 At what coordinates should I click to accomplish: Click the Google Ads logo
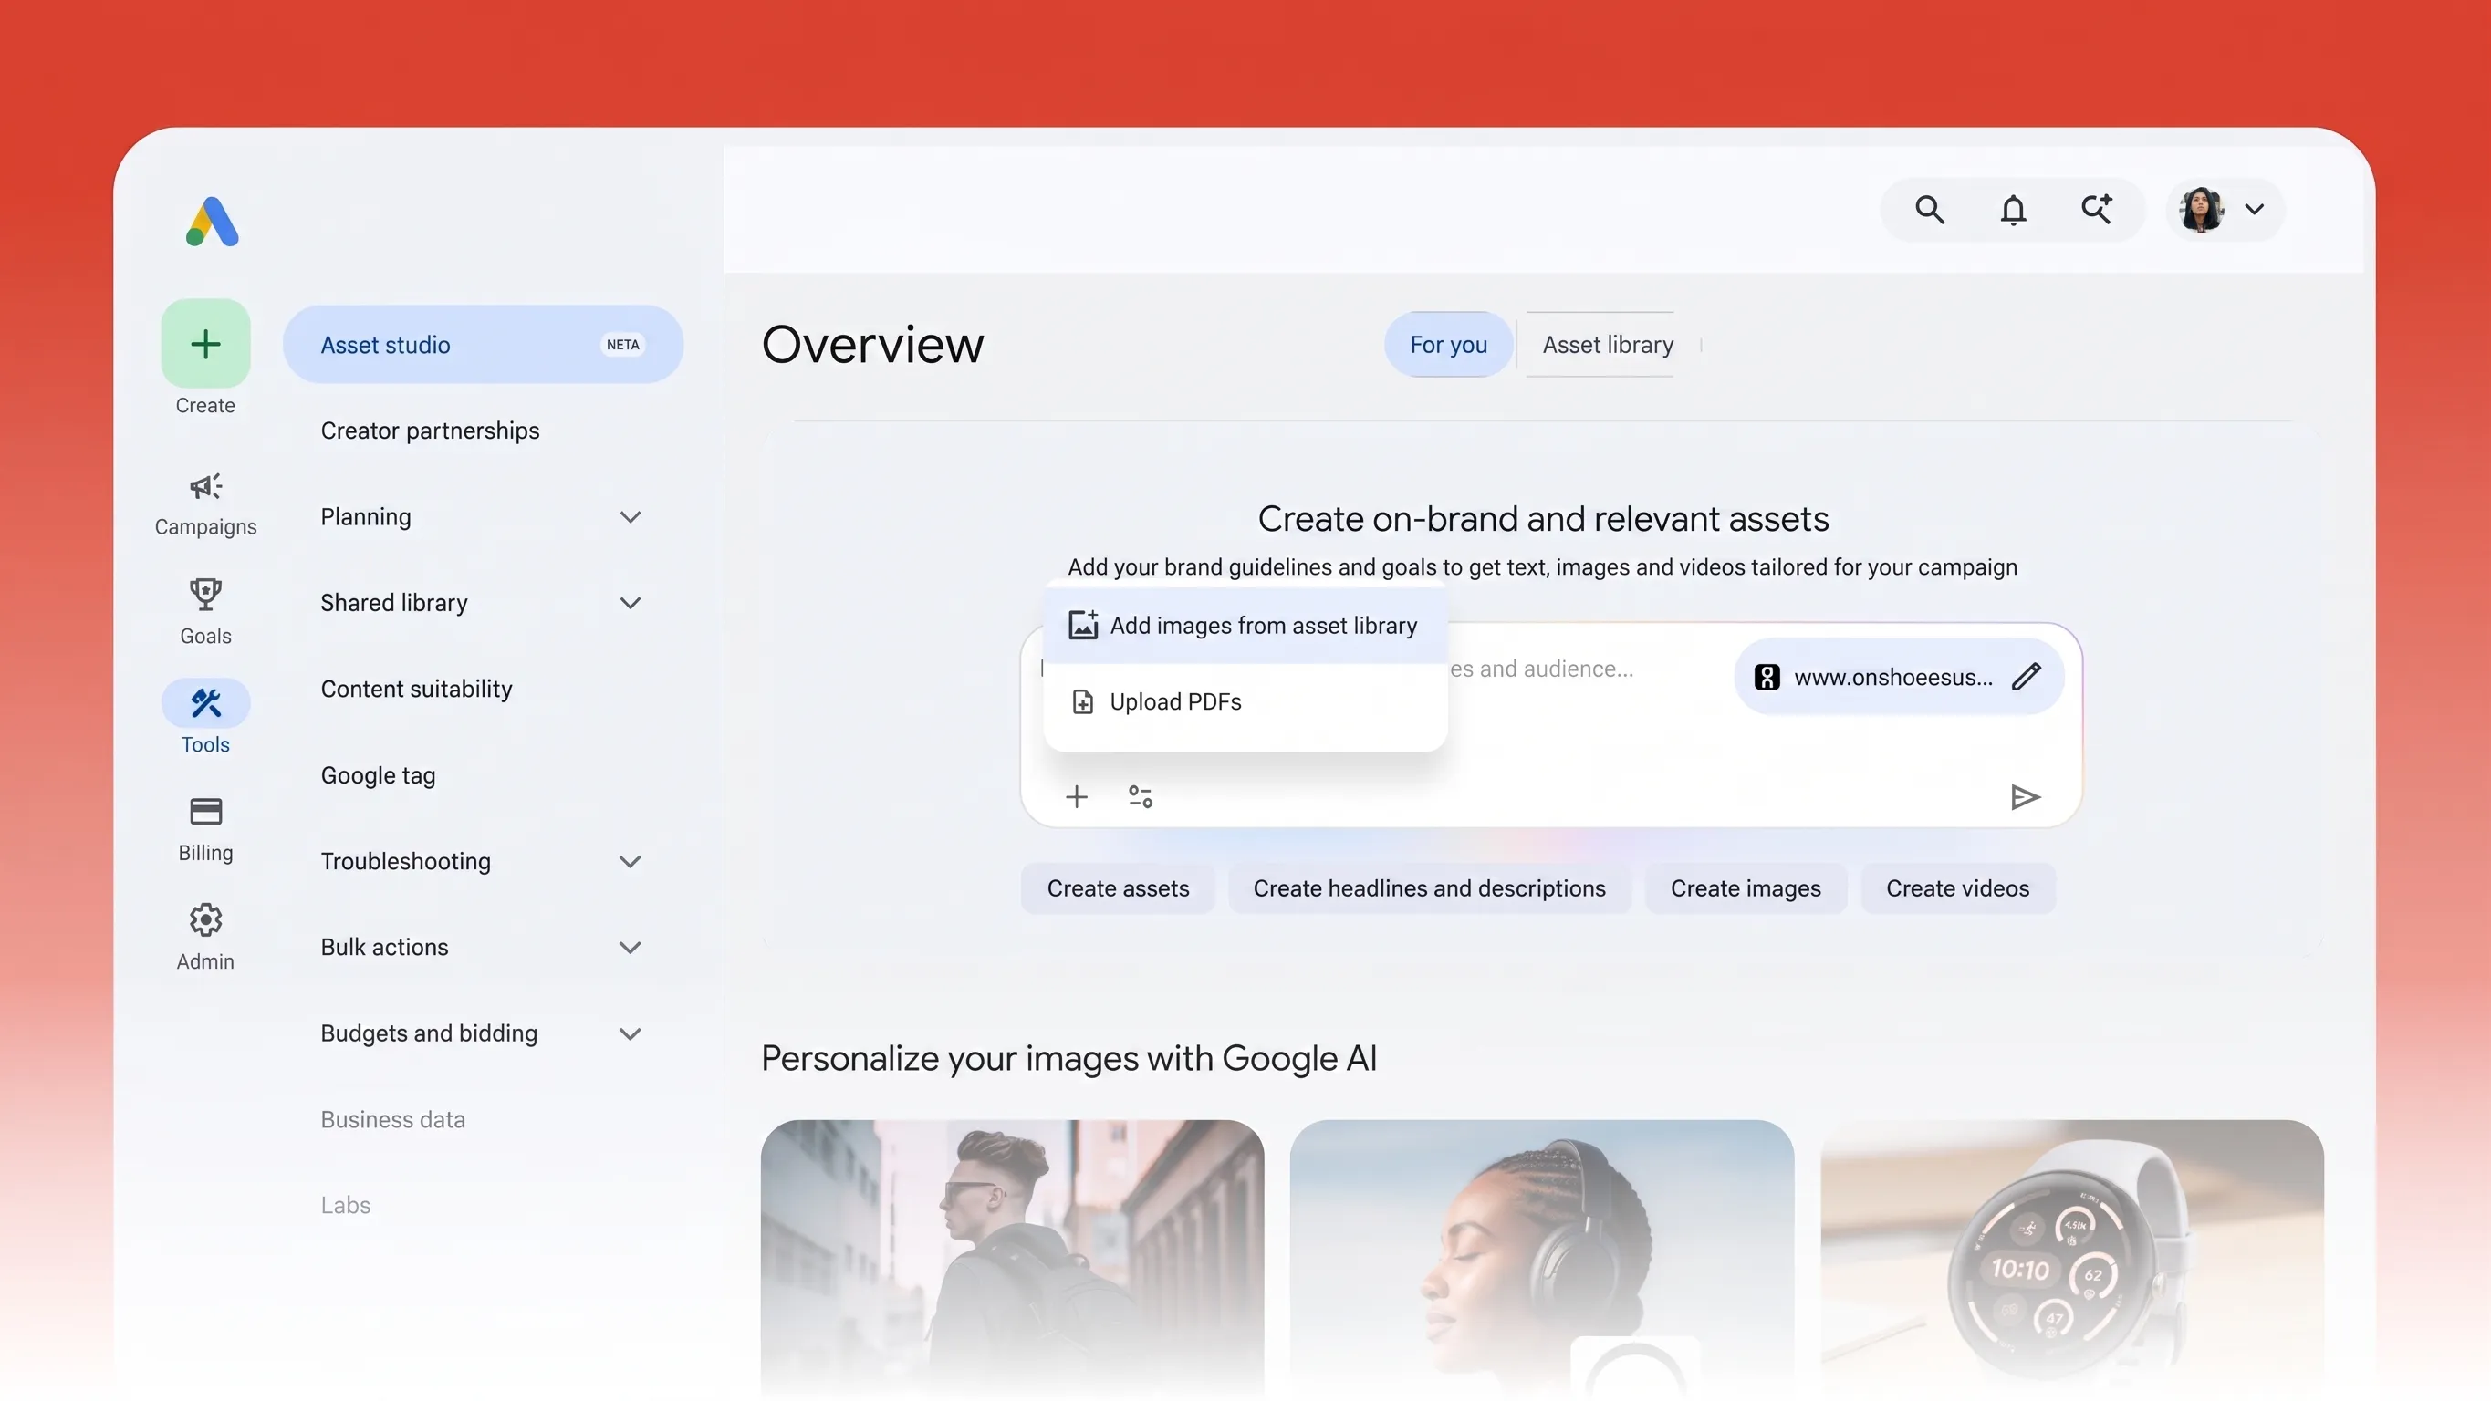point(212,222)
